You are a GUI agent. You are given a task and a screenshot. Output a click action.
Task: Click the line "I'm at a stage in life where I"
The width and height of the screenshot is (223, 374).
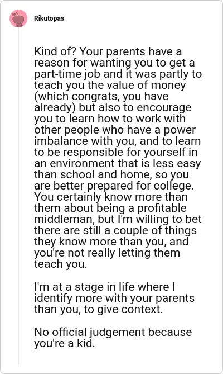point(105,287)
